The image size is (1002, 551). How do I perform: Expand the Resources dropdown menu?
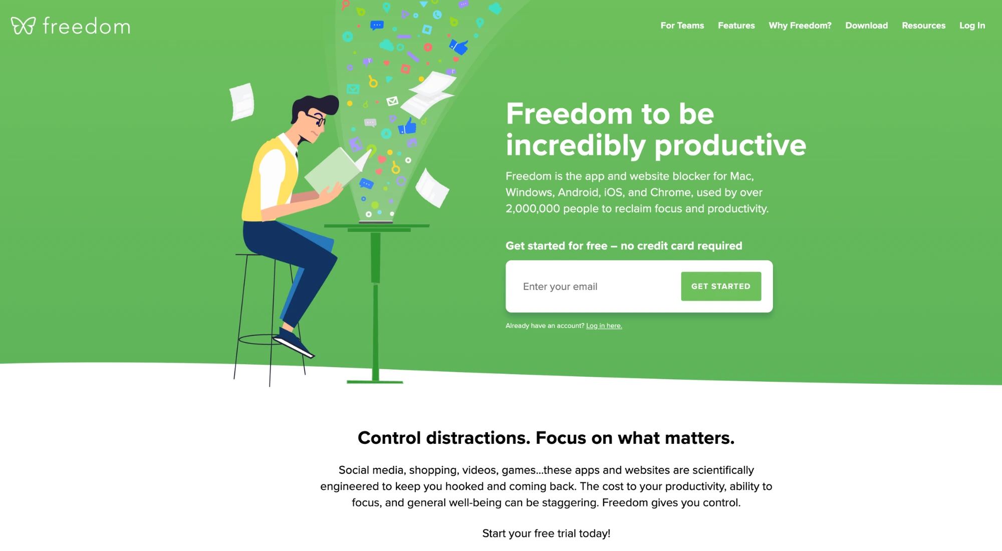[923, 25]
